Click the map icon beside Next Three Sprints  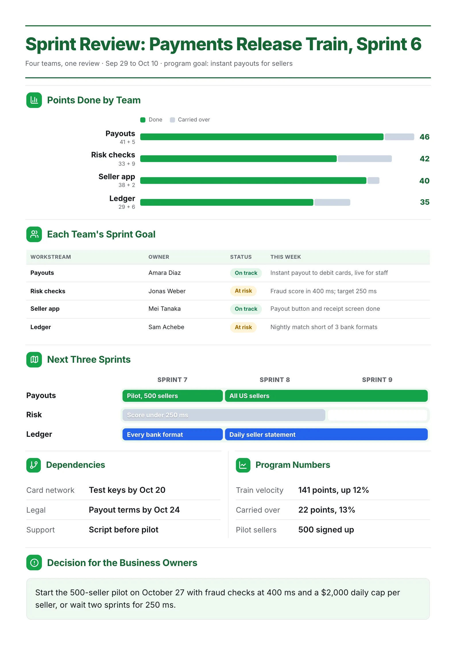coord(34,360)
